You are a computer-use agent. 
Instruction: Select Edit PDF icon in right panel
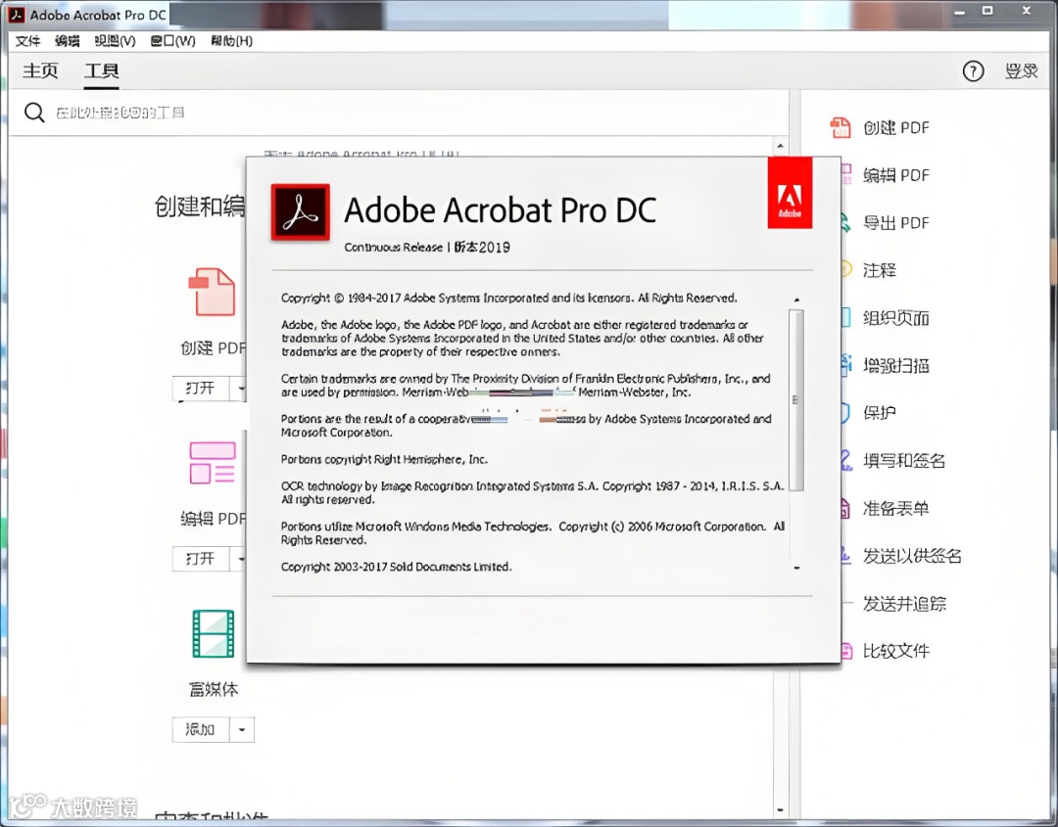point(846,175)
